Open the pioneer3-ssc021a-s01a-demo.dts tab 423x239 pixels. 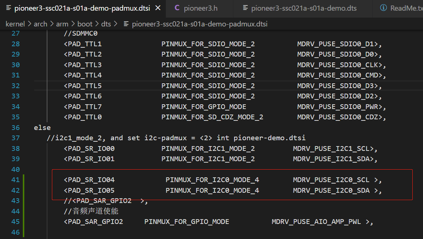(304, 8)
